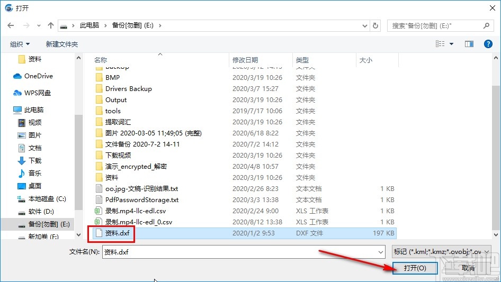Viewport: 501px width, 282px height.
Task: Open the 组织 menu
Action: (x=20, y=44)
